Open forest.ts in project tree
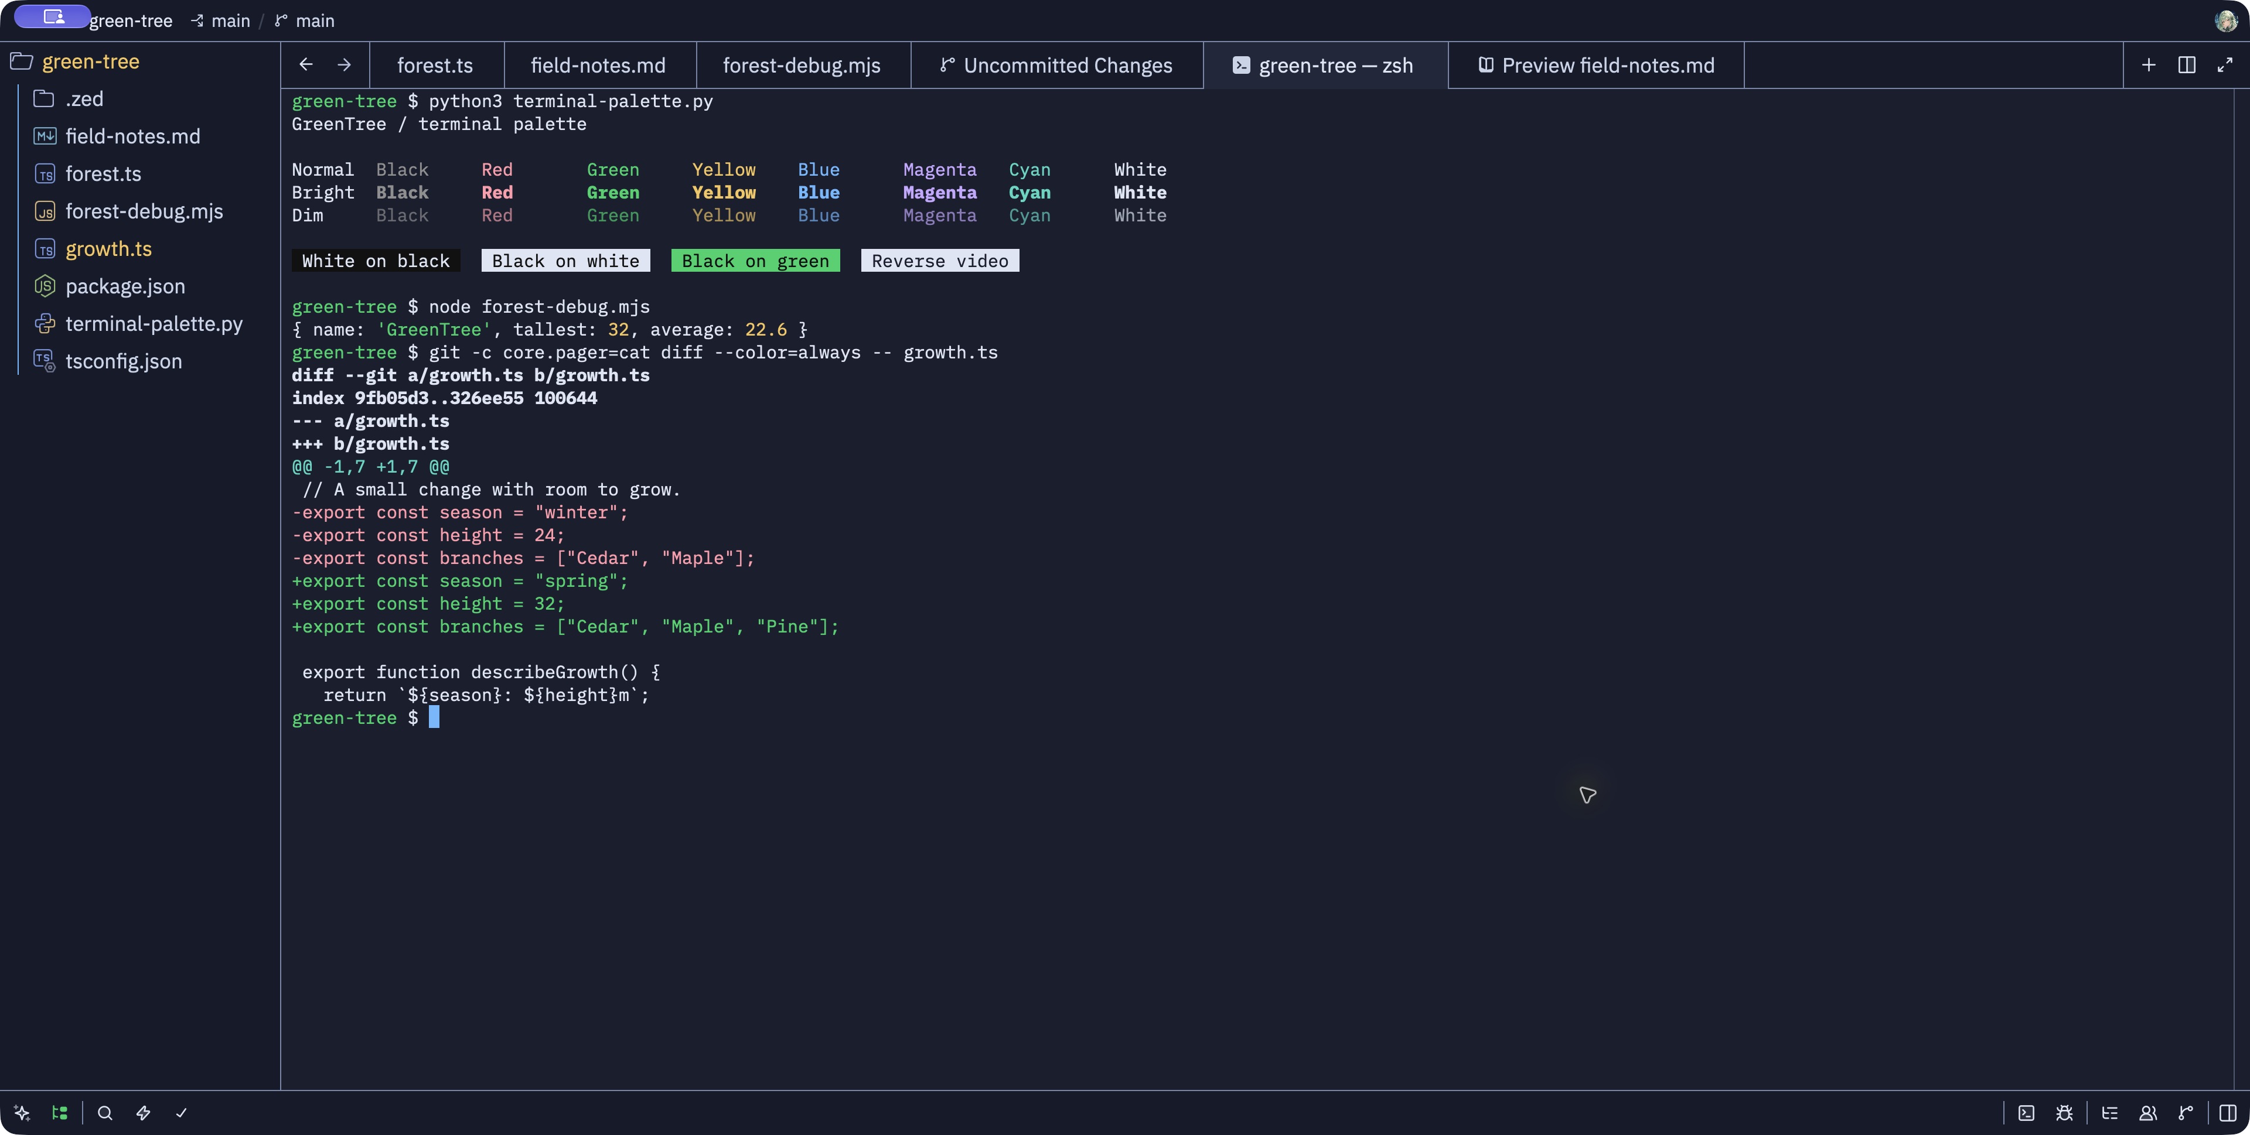Image resolution: width=2250 pixels, height=1135 pixels. click(x=140, y=174)
